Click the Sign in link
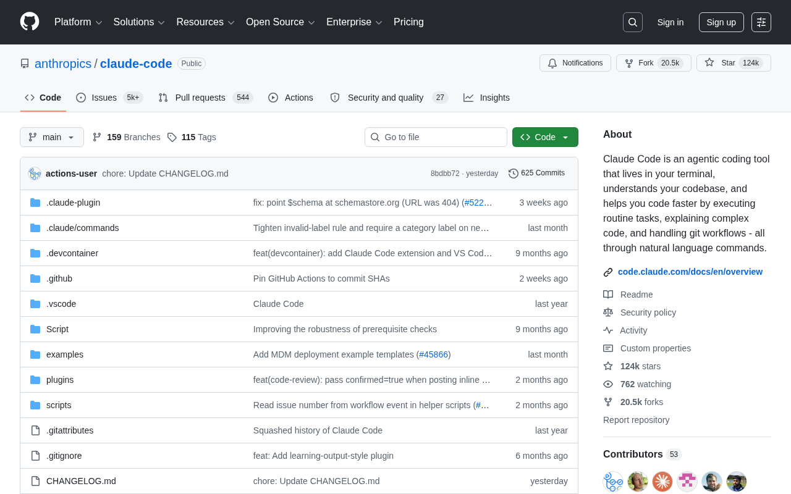The image size is (791, 494). 670,22
